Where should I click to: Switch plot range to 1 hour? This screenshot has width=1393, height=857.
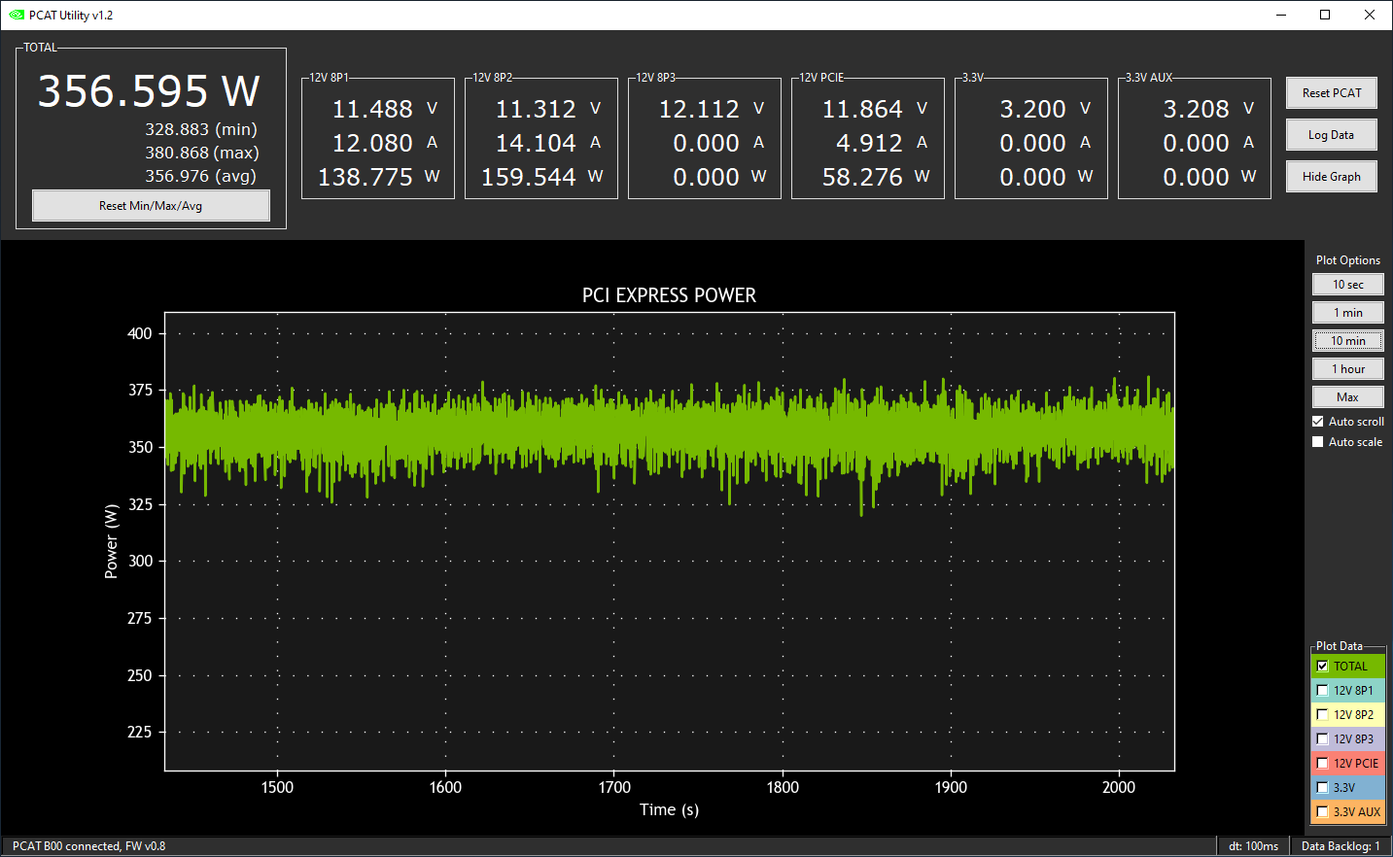point(1347,369)
